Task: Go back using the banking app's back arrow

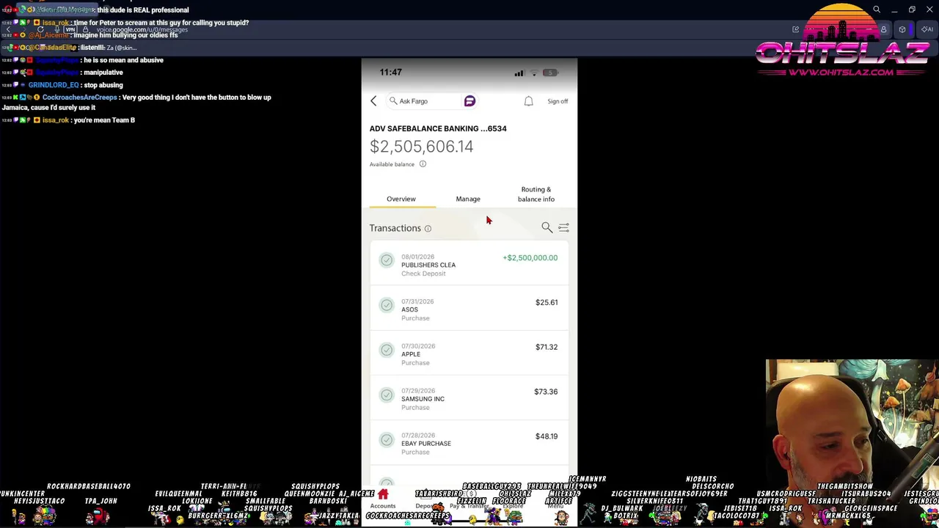Action: (373, 101)
